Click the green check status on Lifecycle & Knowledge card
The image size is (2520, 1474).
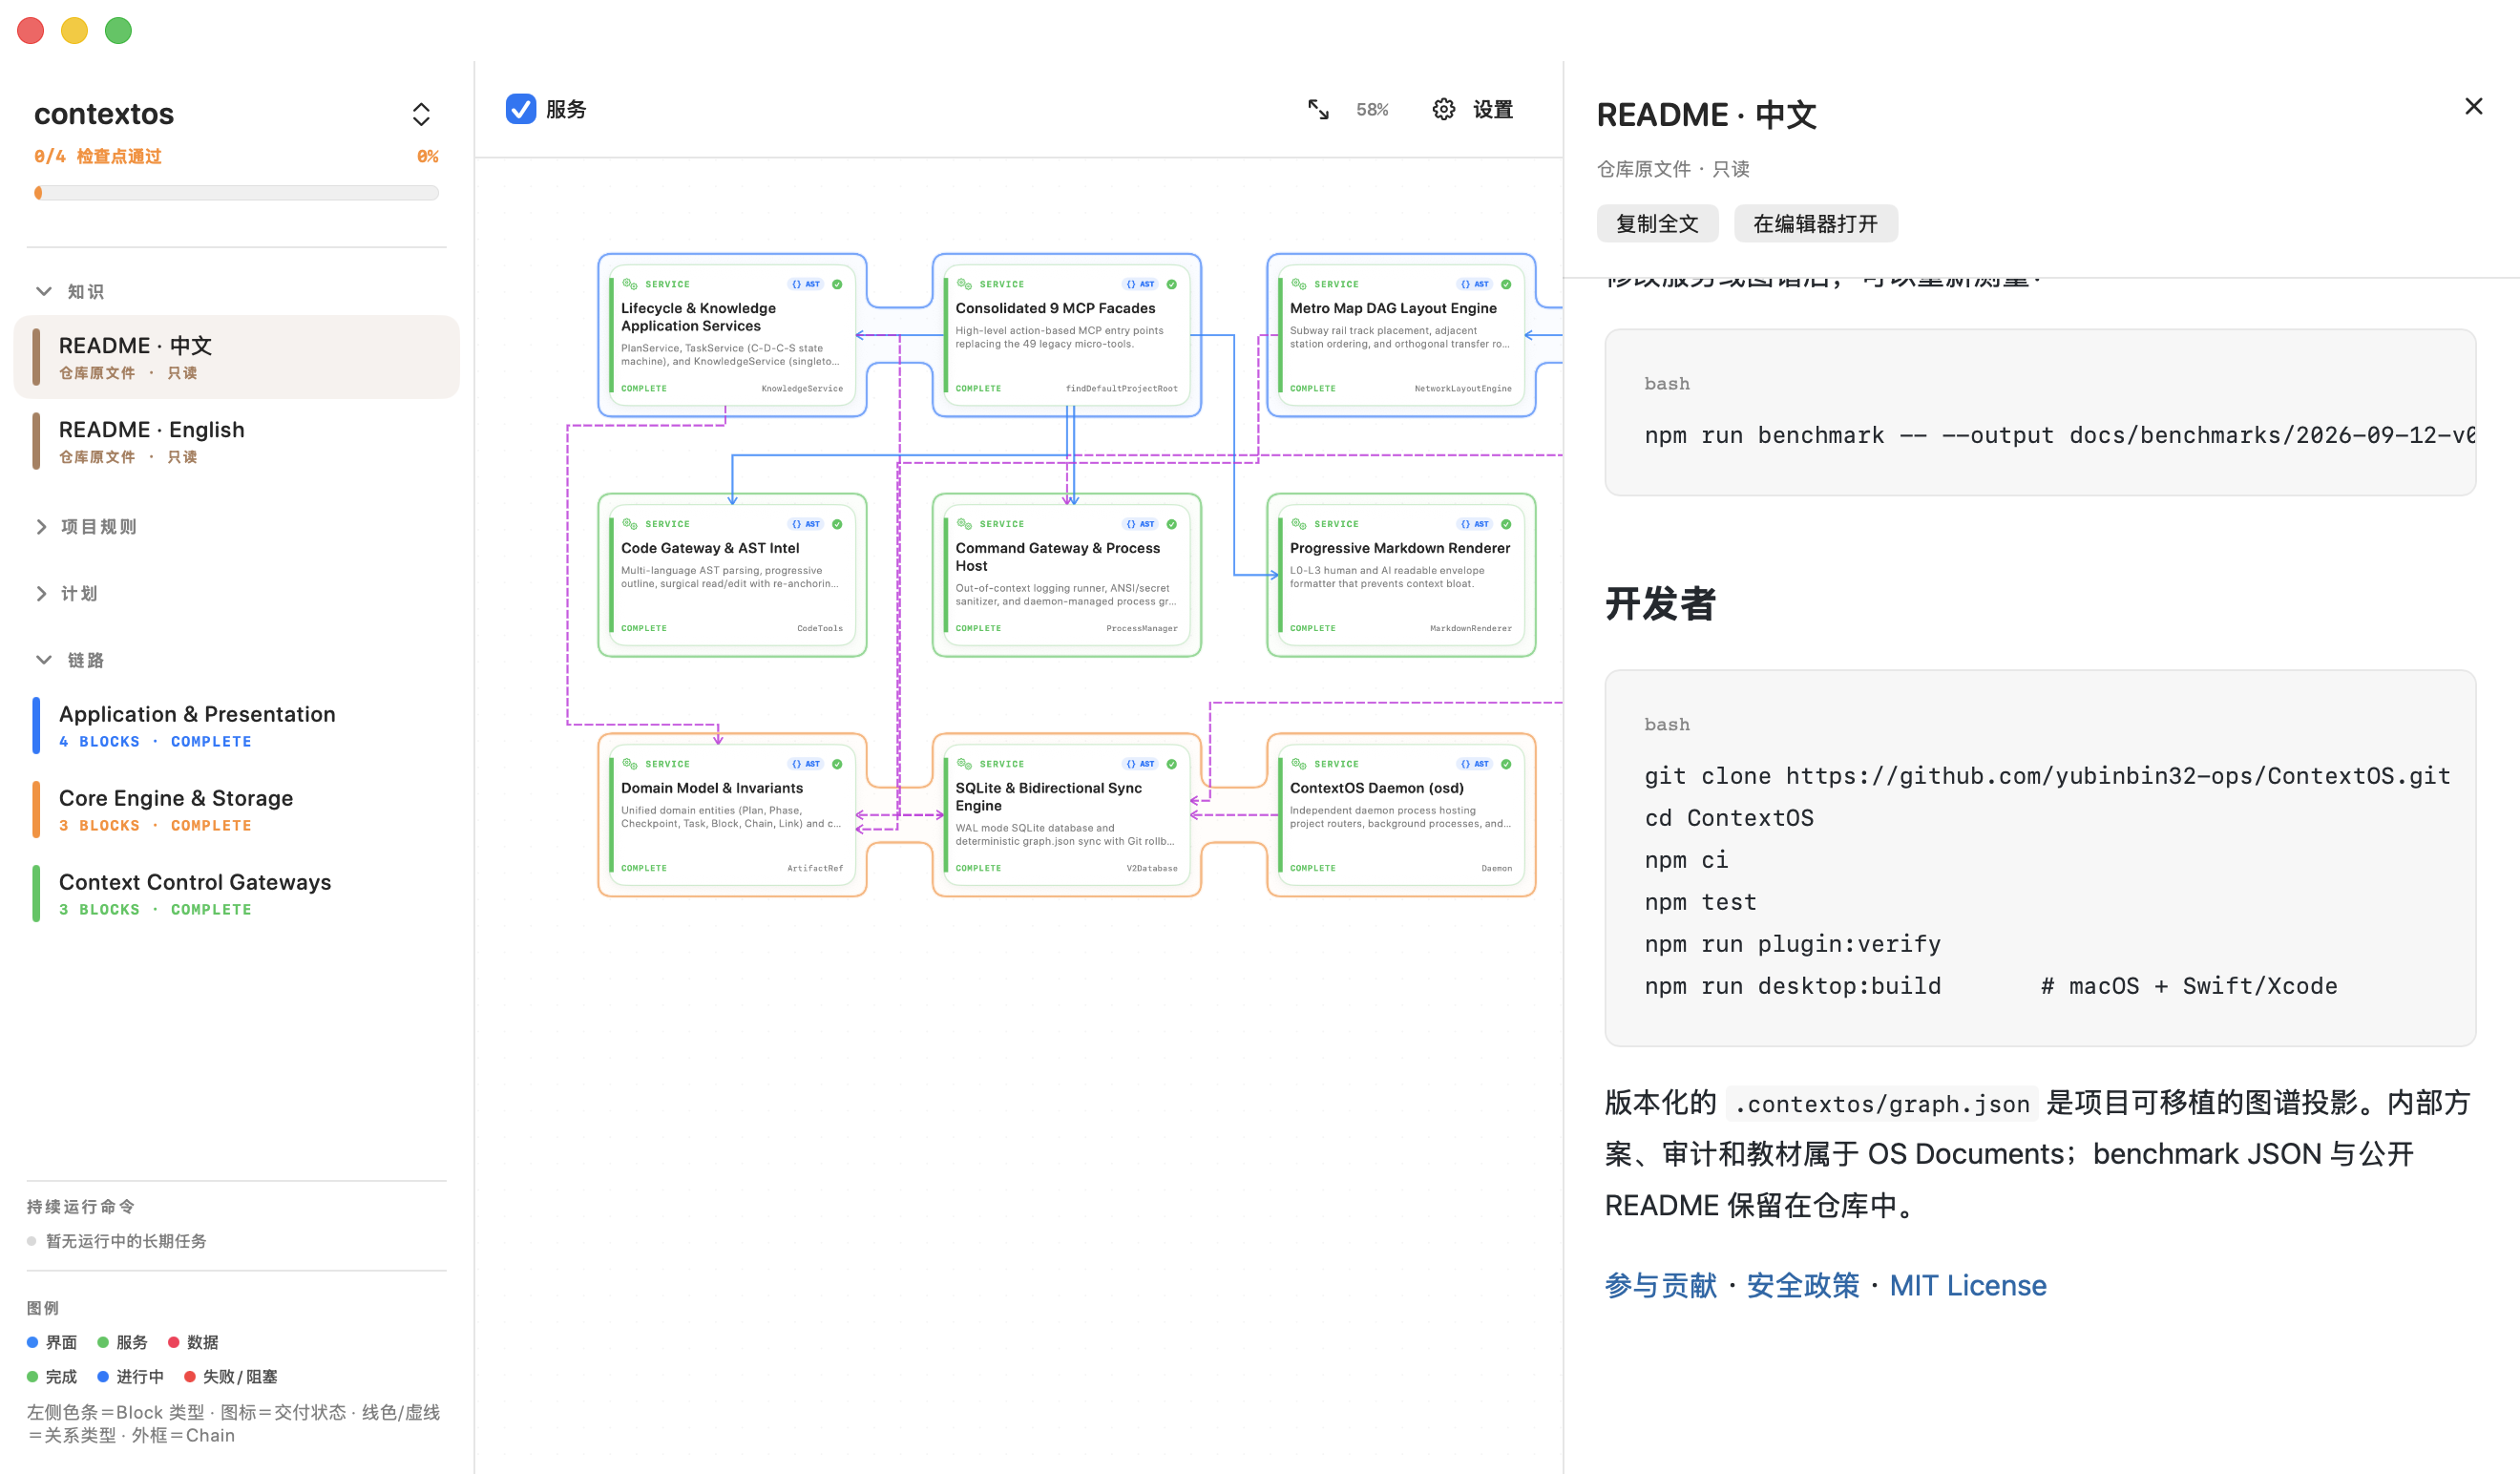(x=837, y=284)
